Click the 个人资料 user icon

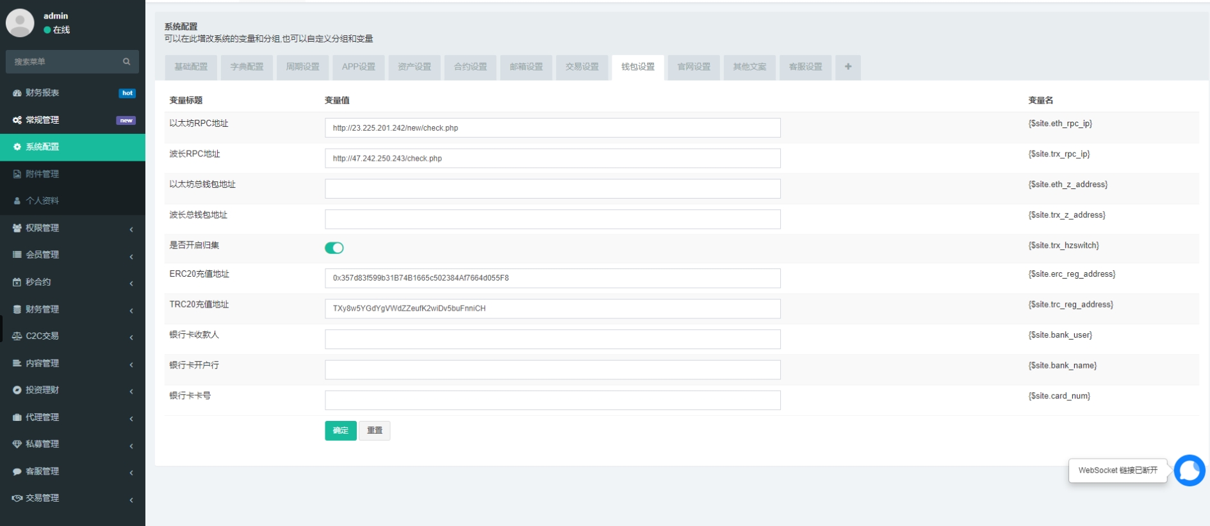(17, 201)
